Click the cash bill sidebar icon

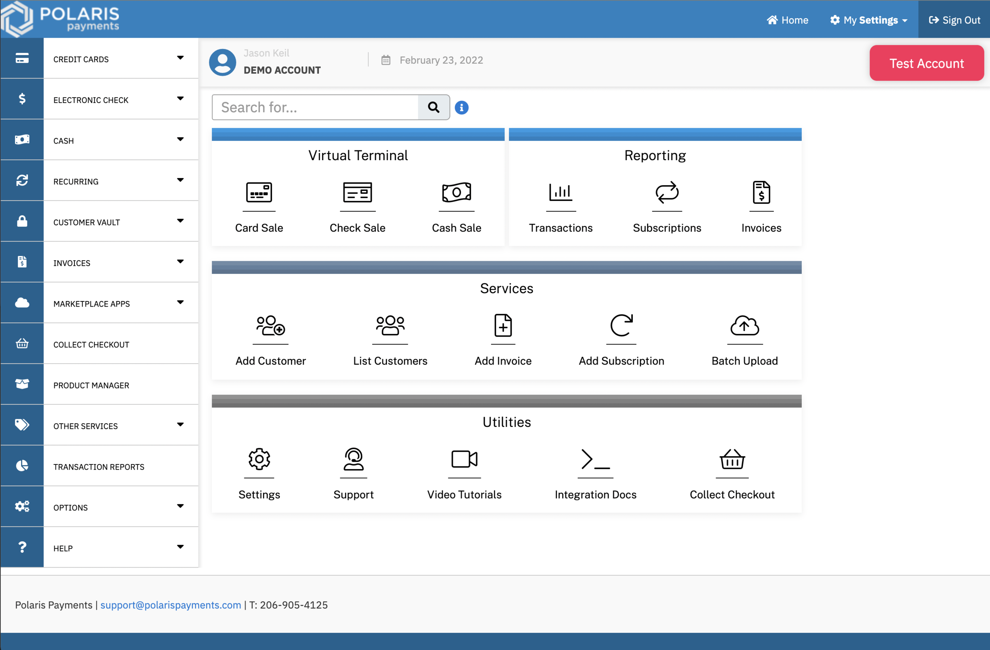[22, 139]
